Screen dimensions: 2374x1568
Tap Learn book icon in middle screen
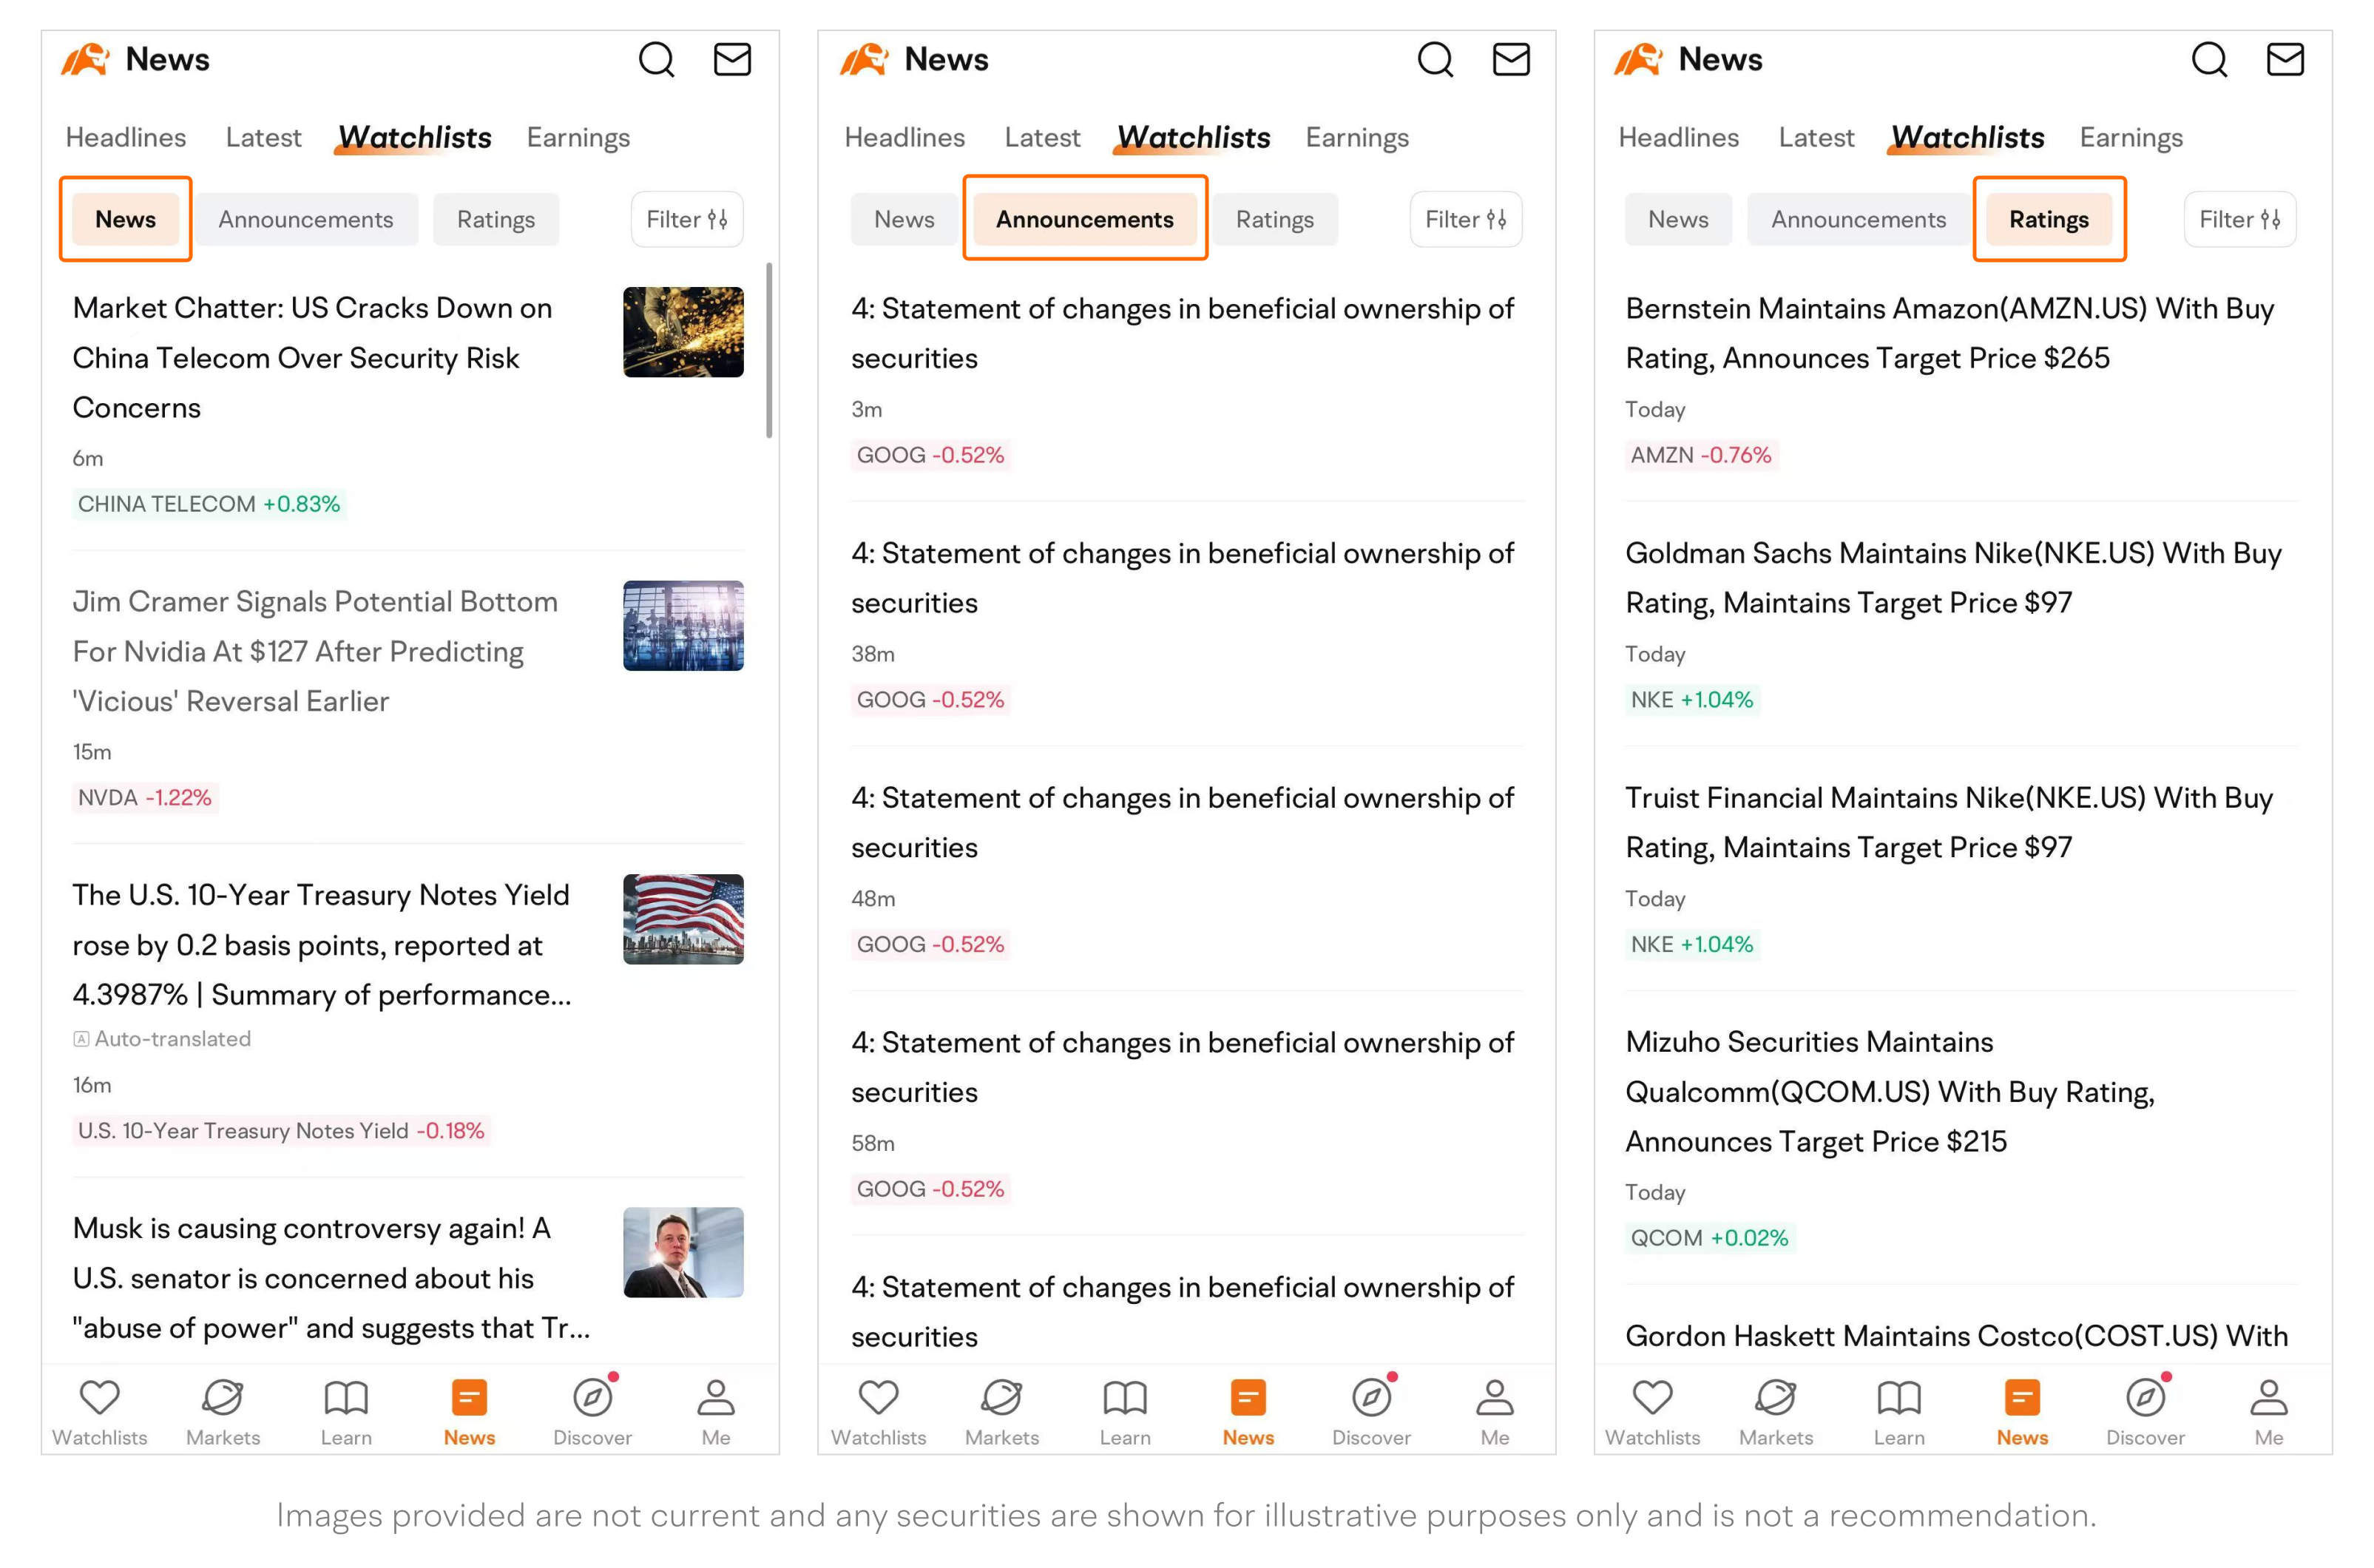tap(1124, 1397)
